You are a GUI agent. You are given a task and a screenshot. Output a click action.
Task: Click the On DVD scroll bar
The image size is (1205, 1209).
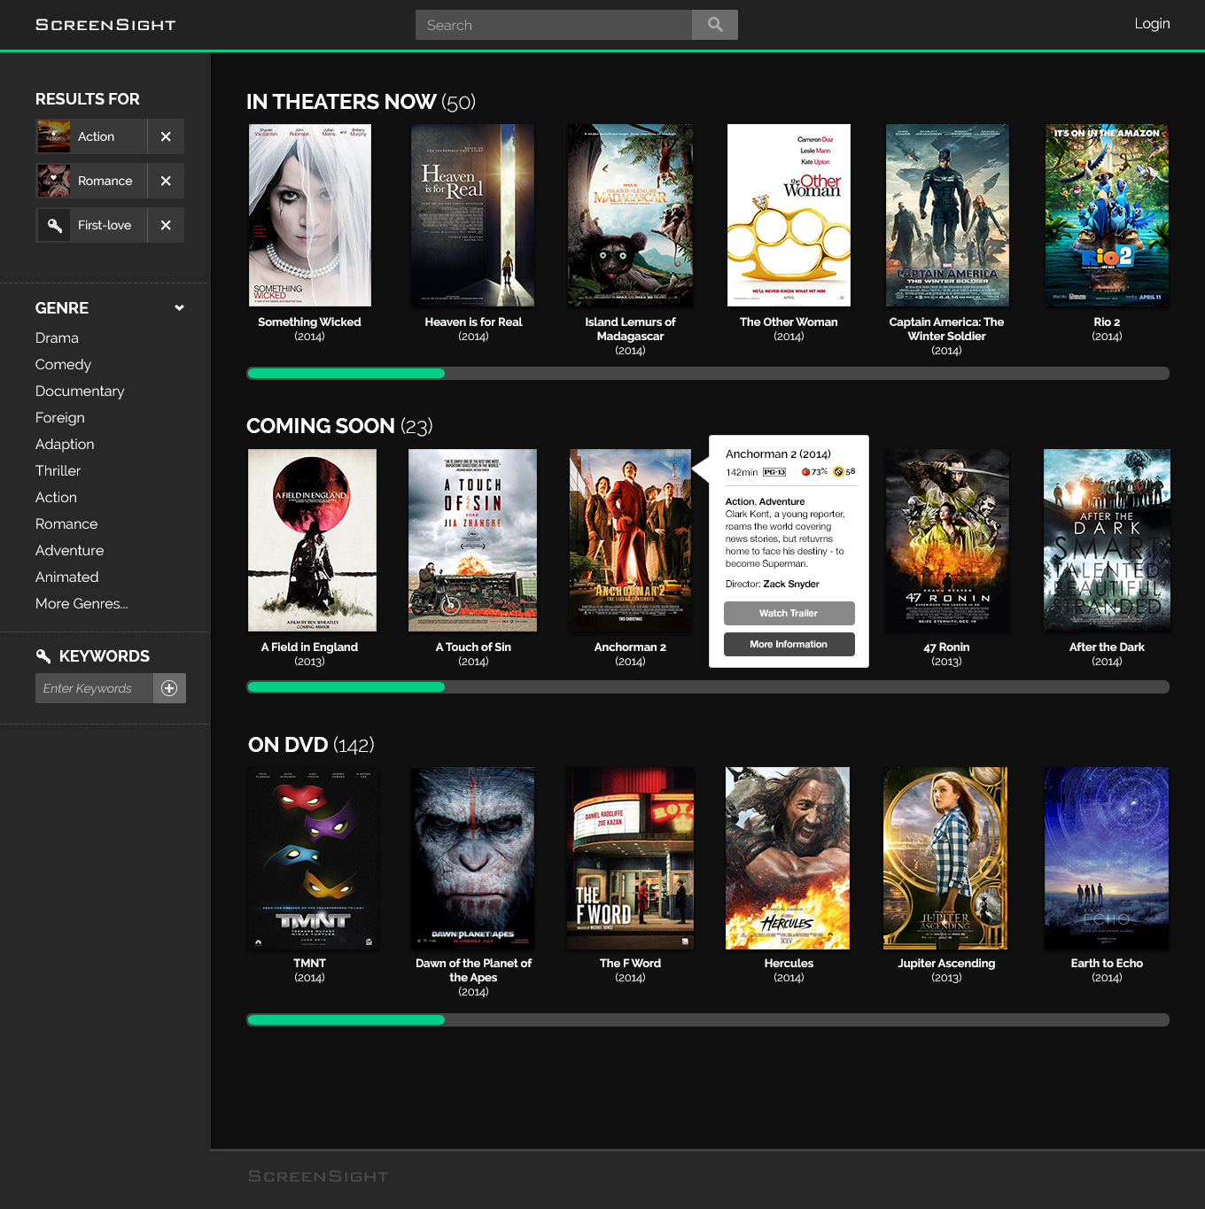[708, 1020]
